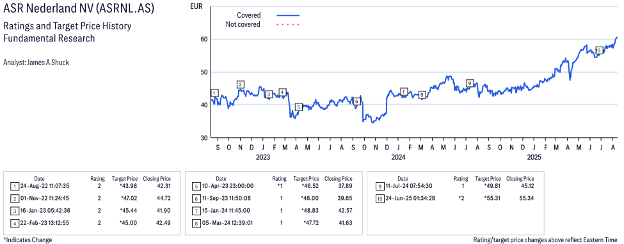Screen dimensions: 624x244
Task: Click the date 16-Jan-23 05:42:36
Action: [x=45, y=210]
